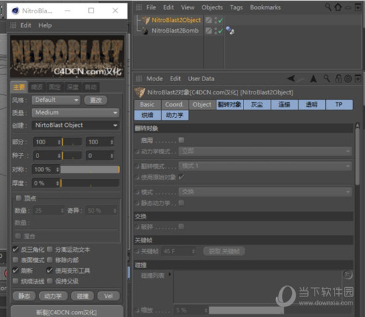Click the 对称 percentage slider
The image size is (365, 317).
click(90, 169)
